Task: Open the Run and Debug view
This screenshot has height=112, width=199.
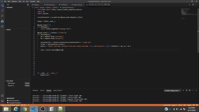Action: tap(2, 21)
